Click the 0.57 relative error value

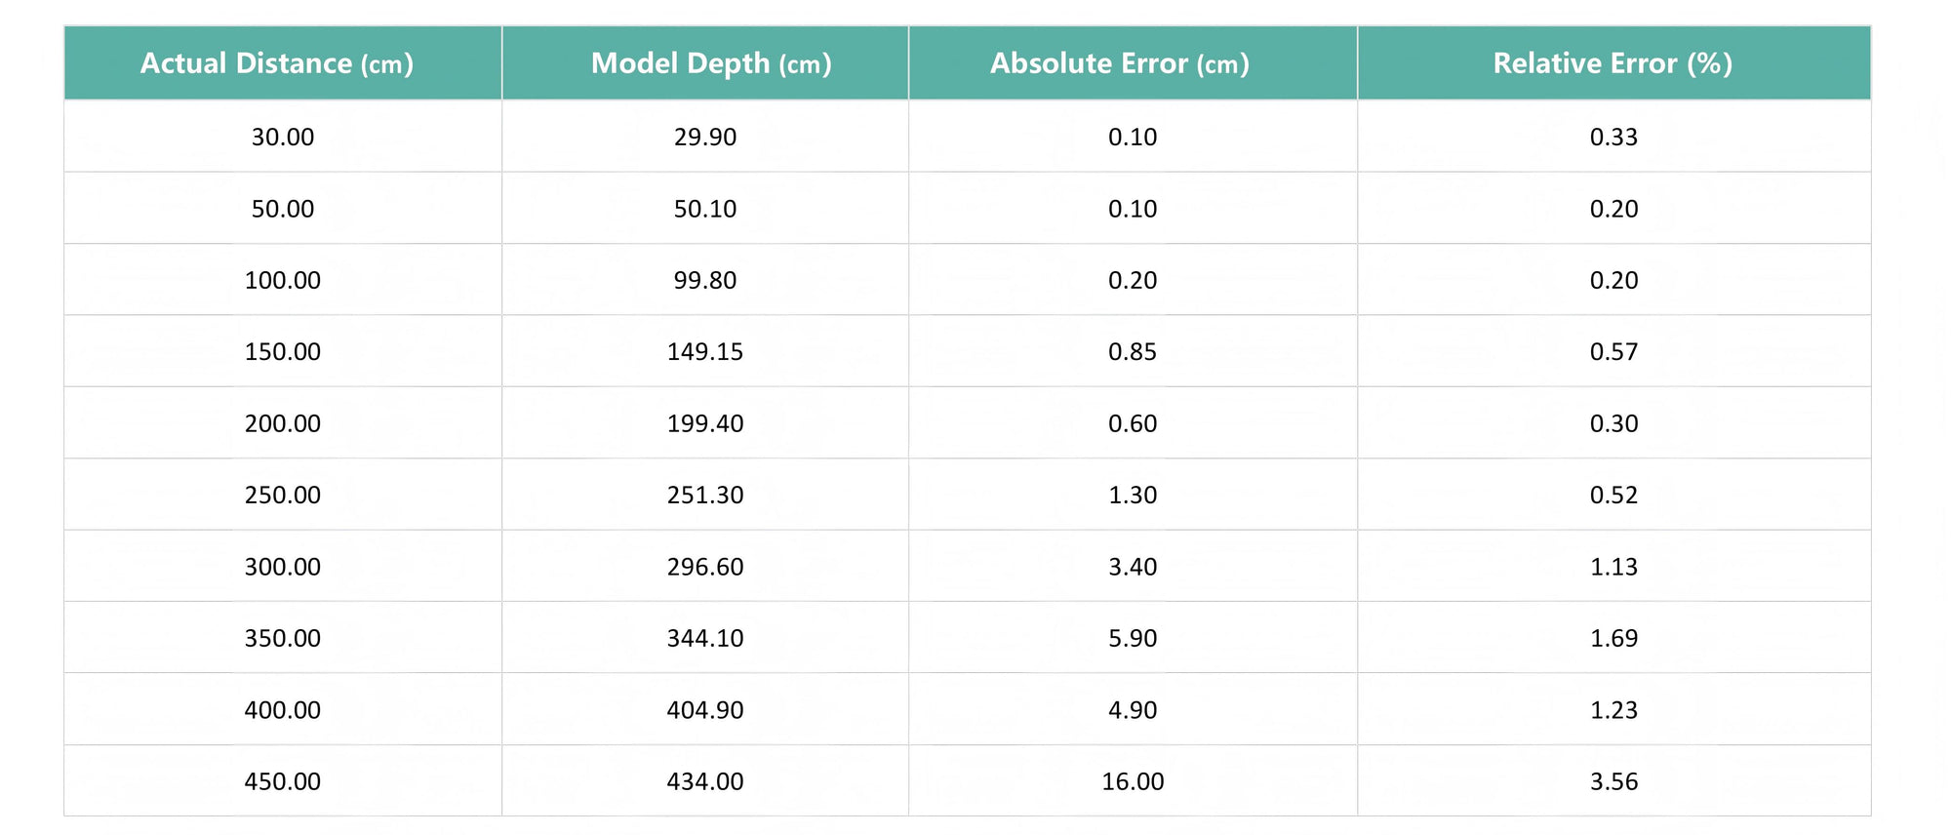coord(1614,351)
